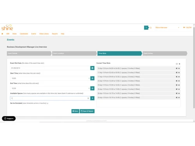The height and width of the screenshot is (146, 195).
Task: Open the Reports menu
Action: coord(55,34)
